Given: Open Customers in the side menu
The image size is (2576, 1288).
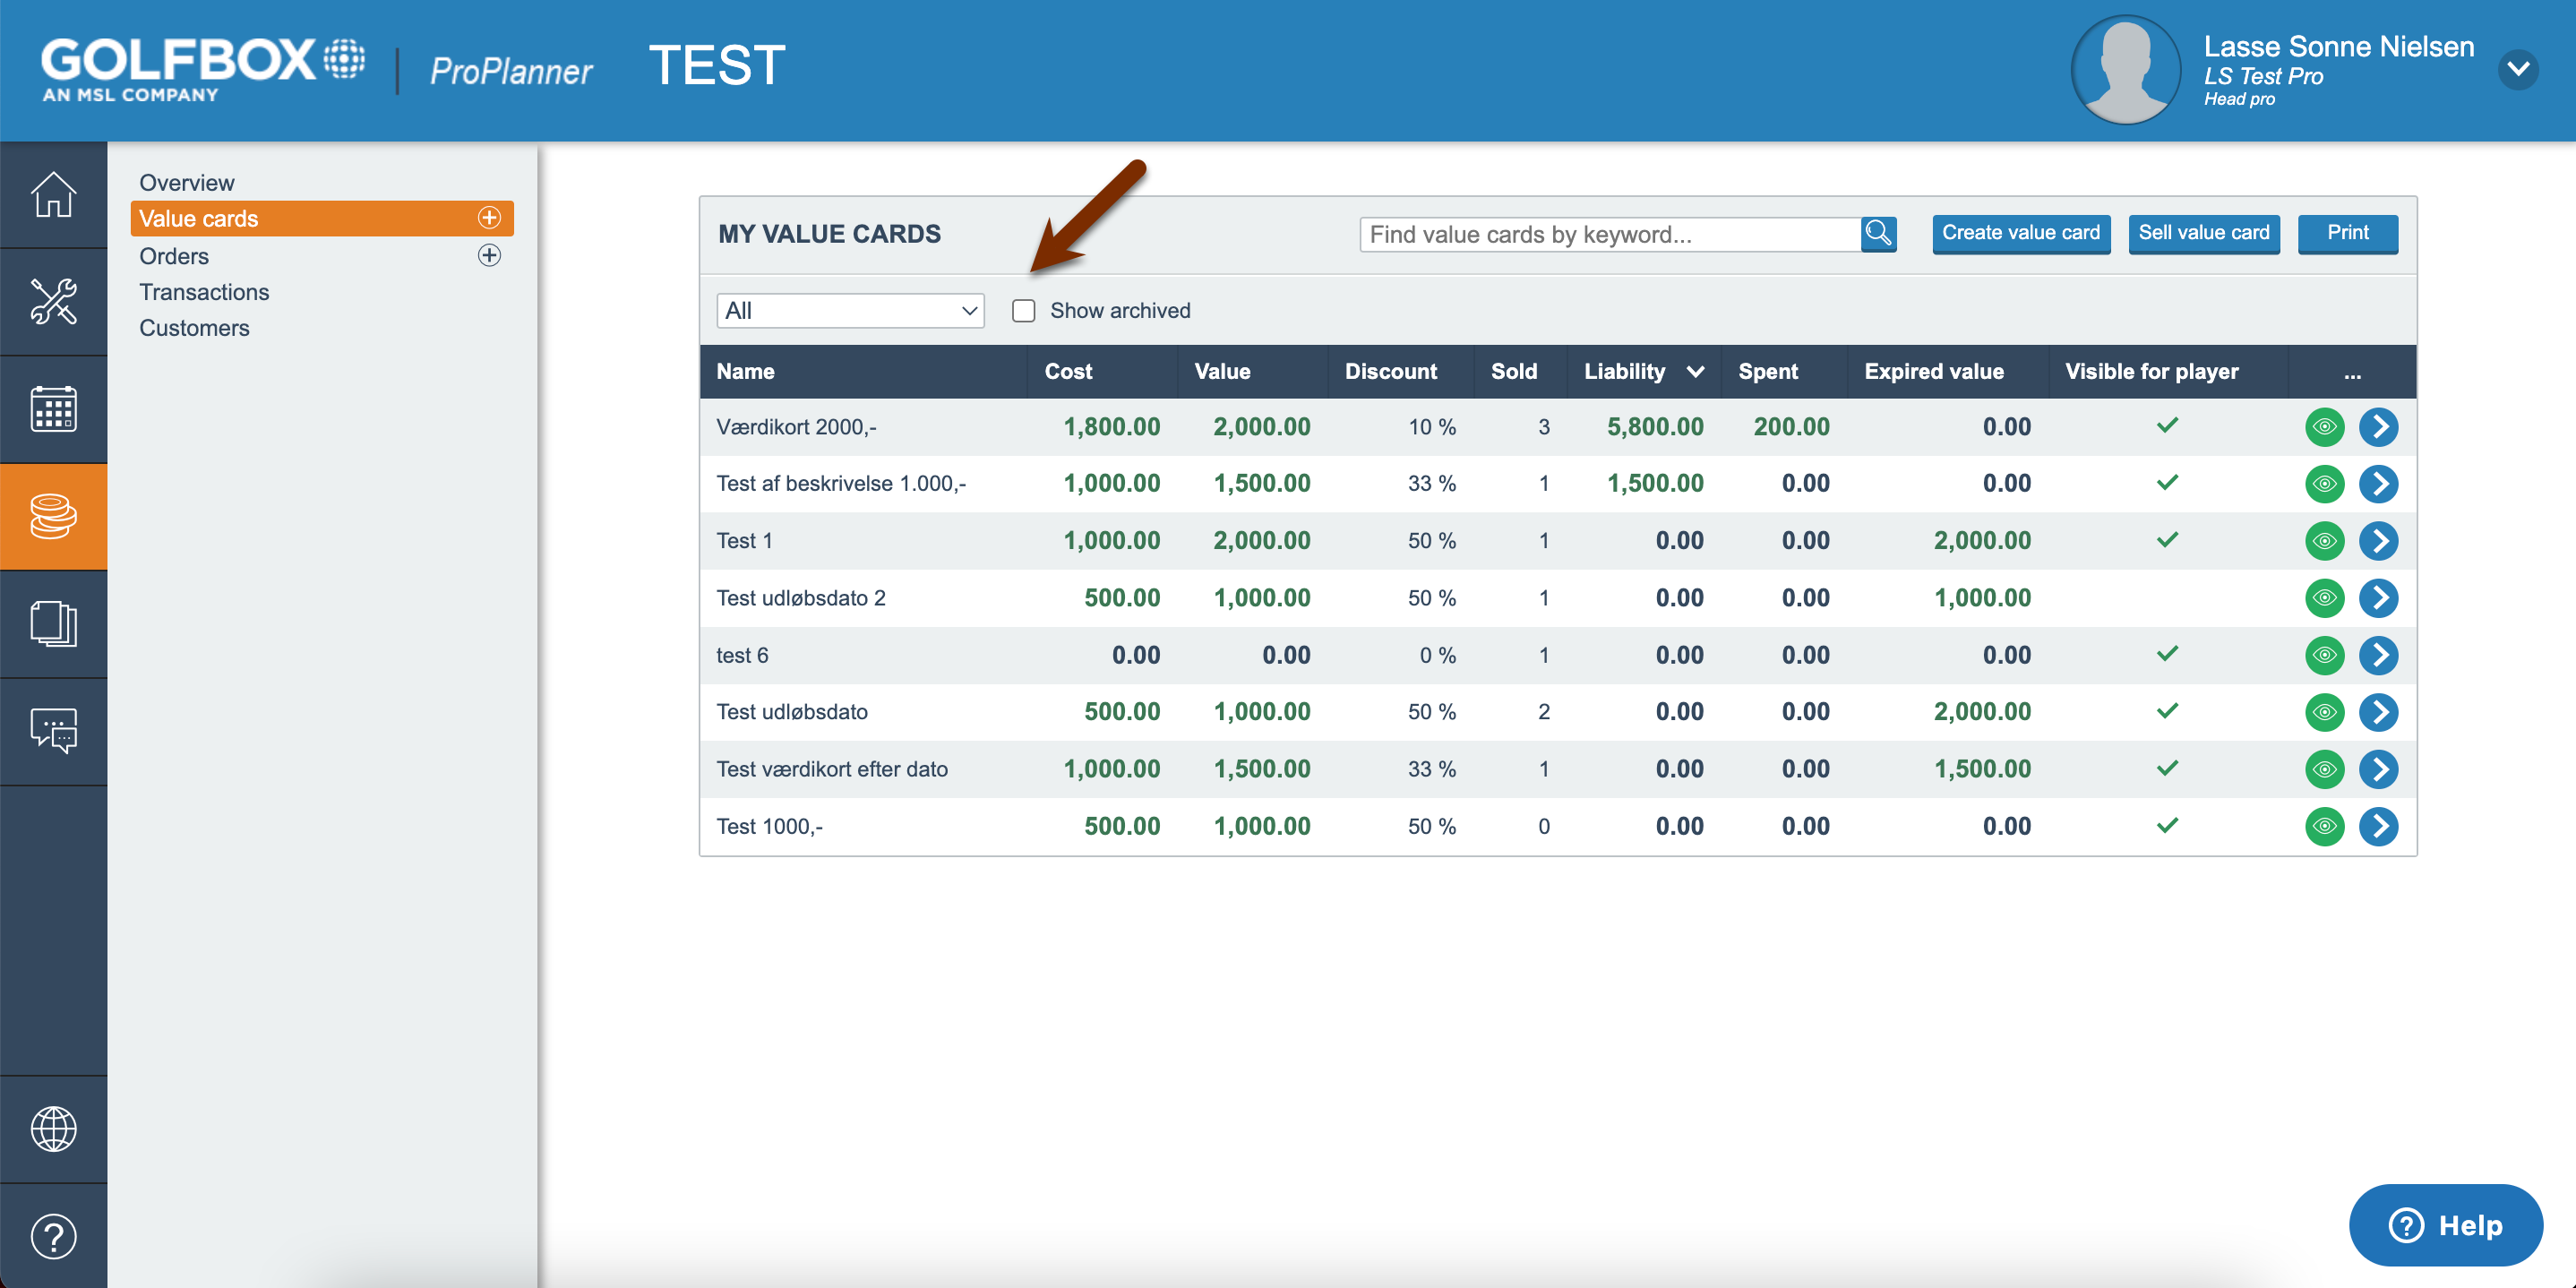Looking at the screenshot, I should (x=194, y=328).
